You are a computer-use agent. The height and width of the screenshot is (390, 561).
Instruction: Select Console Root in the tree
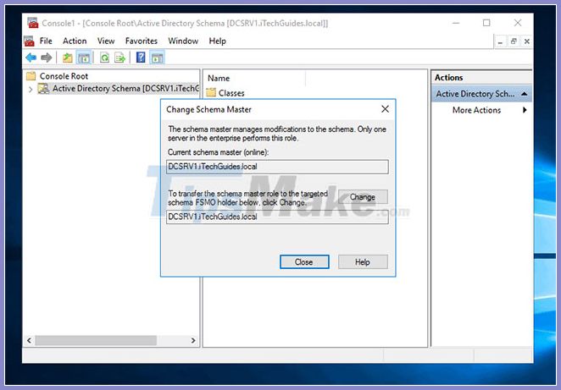(64, 76)
